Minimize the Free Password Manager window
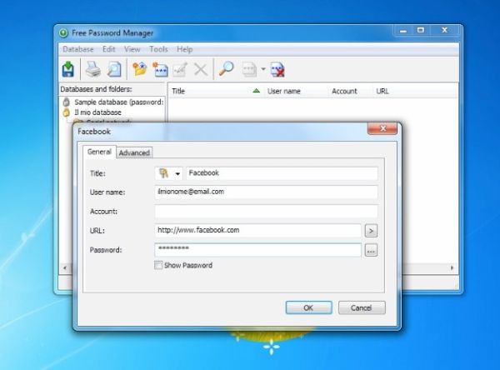The height and width of the screenshot is (370, 500). coord(403,31)
